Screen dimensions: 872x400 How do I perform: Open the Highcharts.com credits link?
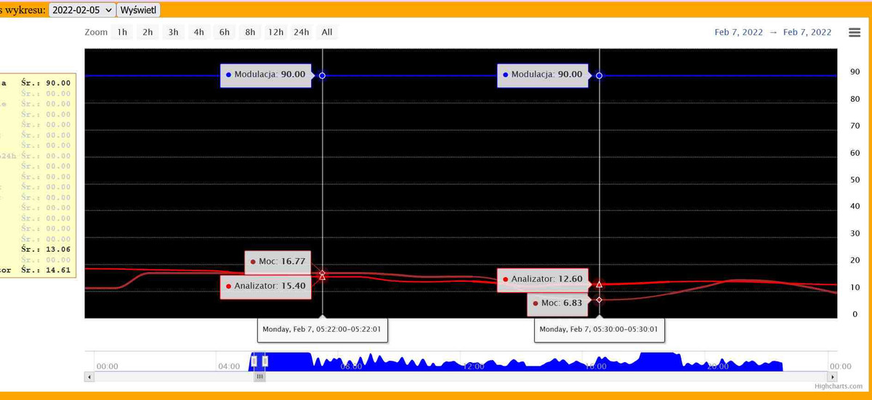click(838, 387)
